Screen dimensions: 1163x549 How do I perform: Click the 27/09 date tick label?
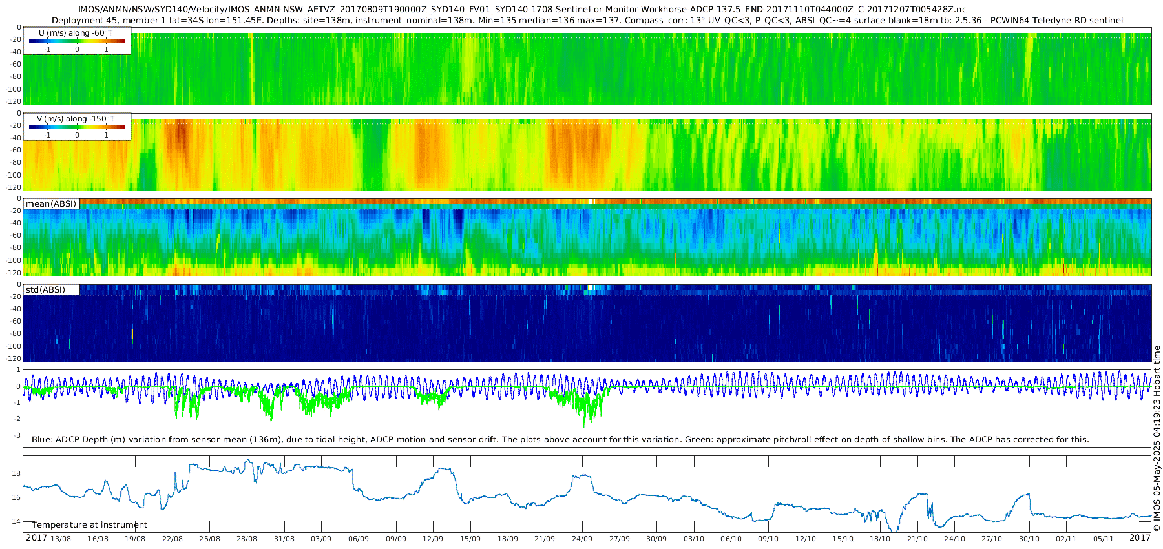[619, 539]
